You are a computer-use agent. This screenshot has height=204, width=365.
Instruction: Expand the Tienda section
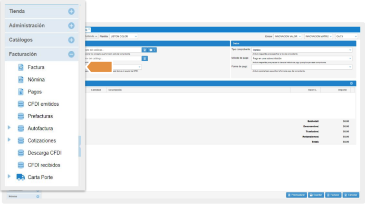point(71,11)
